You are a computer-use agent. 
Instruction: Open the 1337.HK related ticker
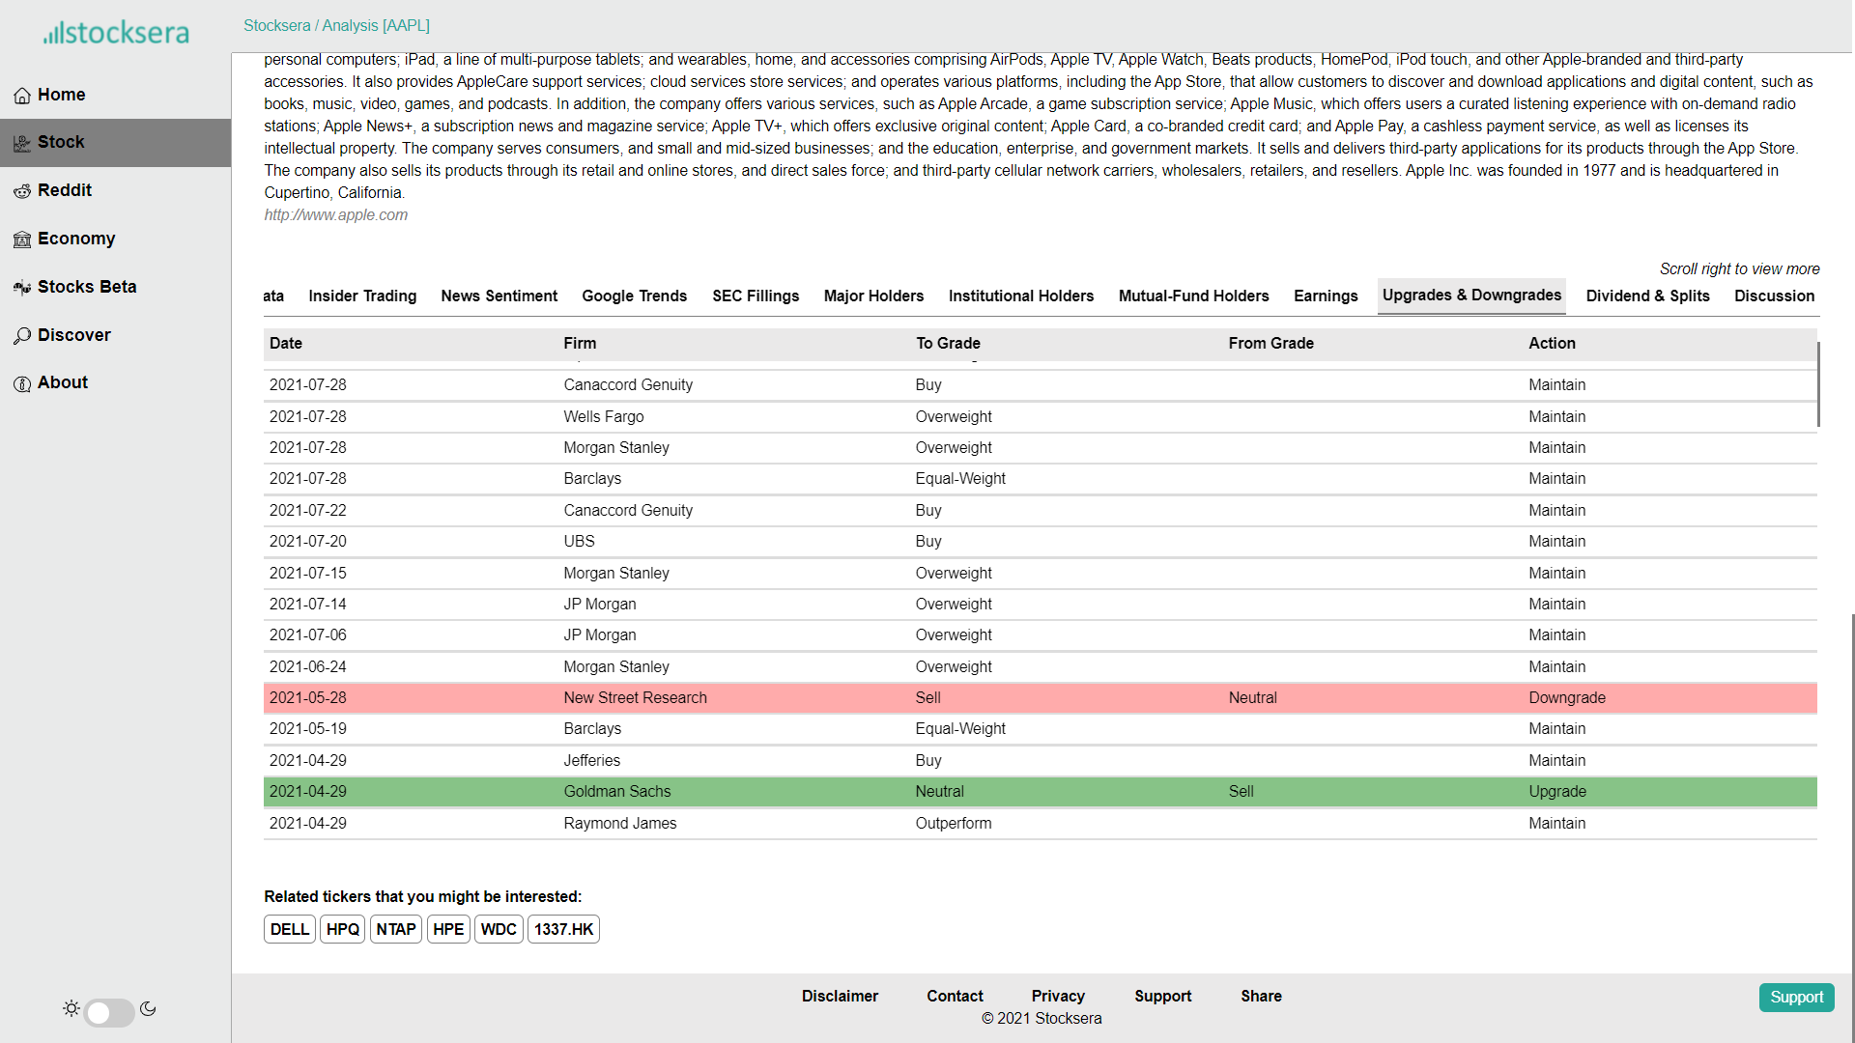pos(563,929)
